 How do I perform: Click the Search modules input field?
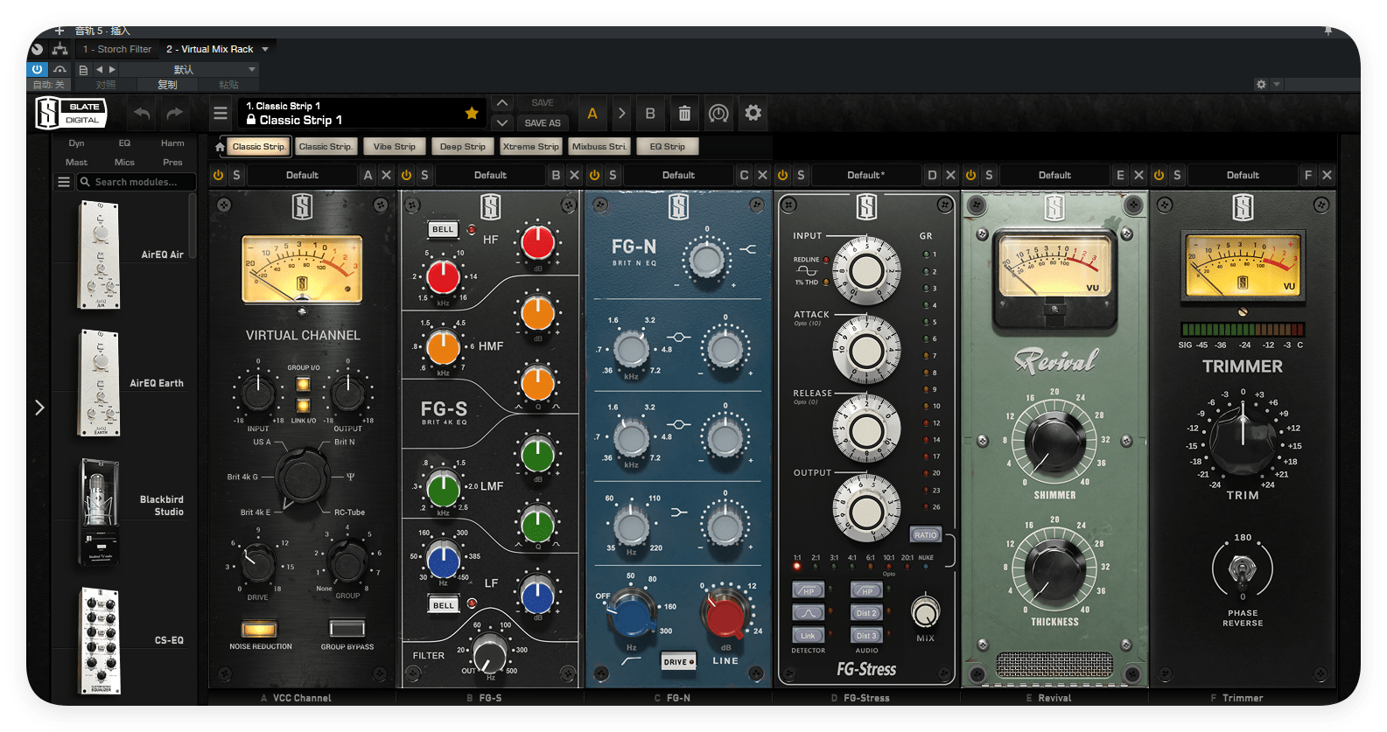pos(137,182)
